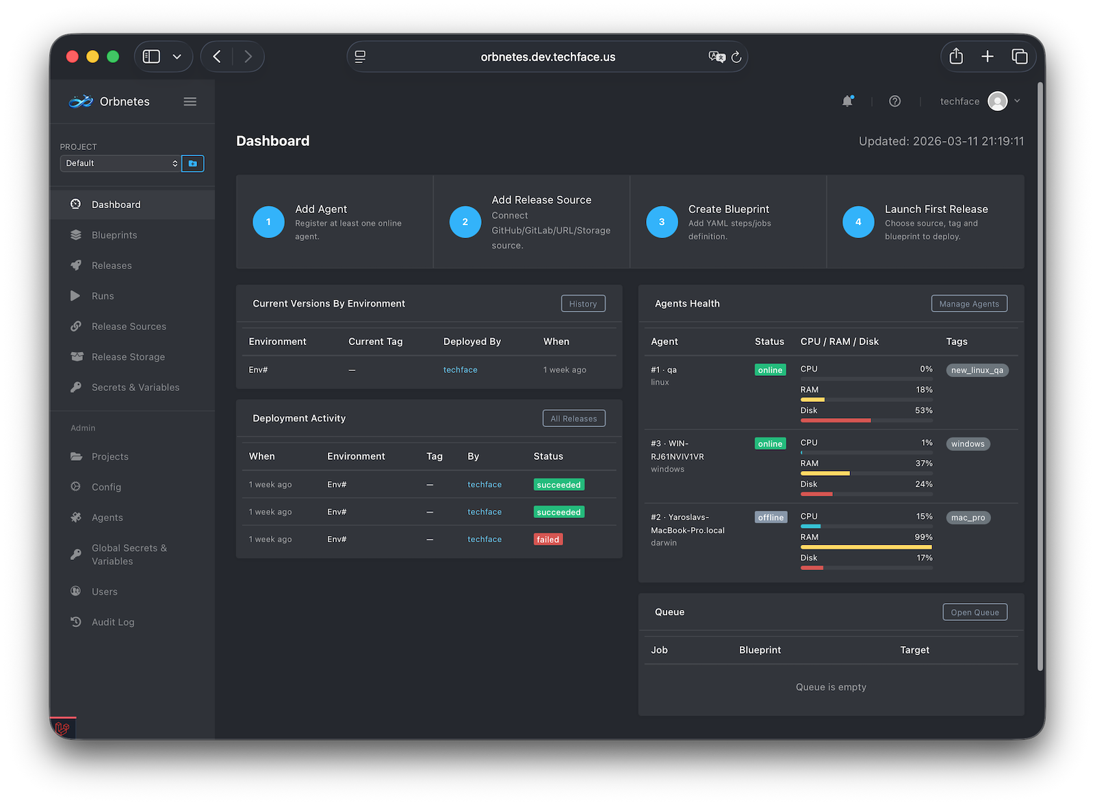Screen dimensions: 1095x805
Task: Toggle the hamburger sidebar menu
Action: 190,101
